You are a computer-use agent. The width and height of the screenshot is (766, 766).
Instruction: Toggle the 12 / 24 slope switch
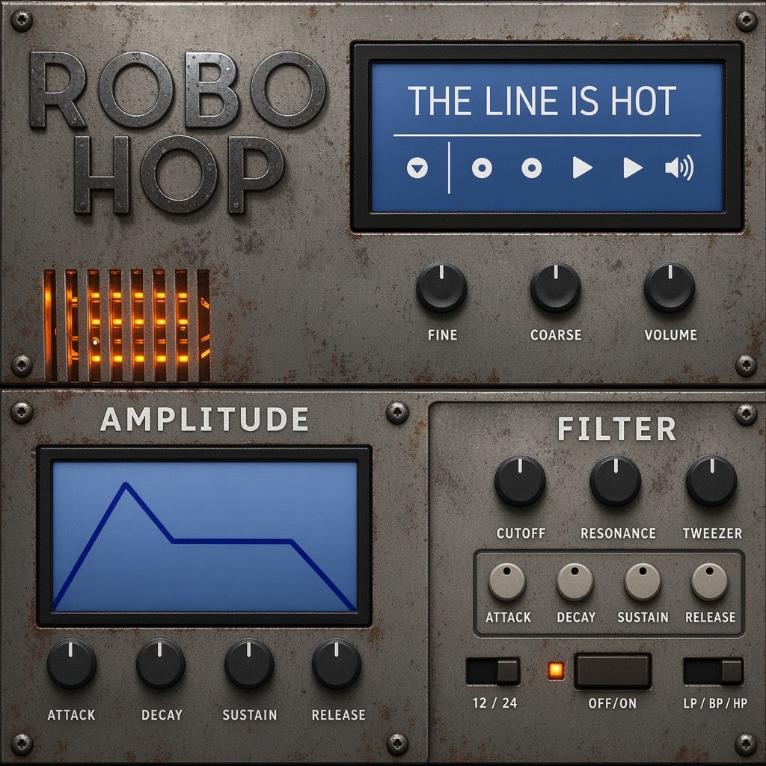tap(493, 671)
